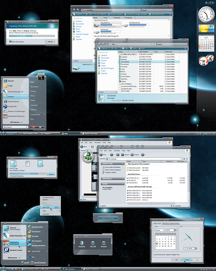
Task: Click Search box in Computer window
Action: 157,10
